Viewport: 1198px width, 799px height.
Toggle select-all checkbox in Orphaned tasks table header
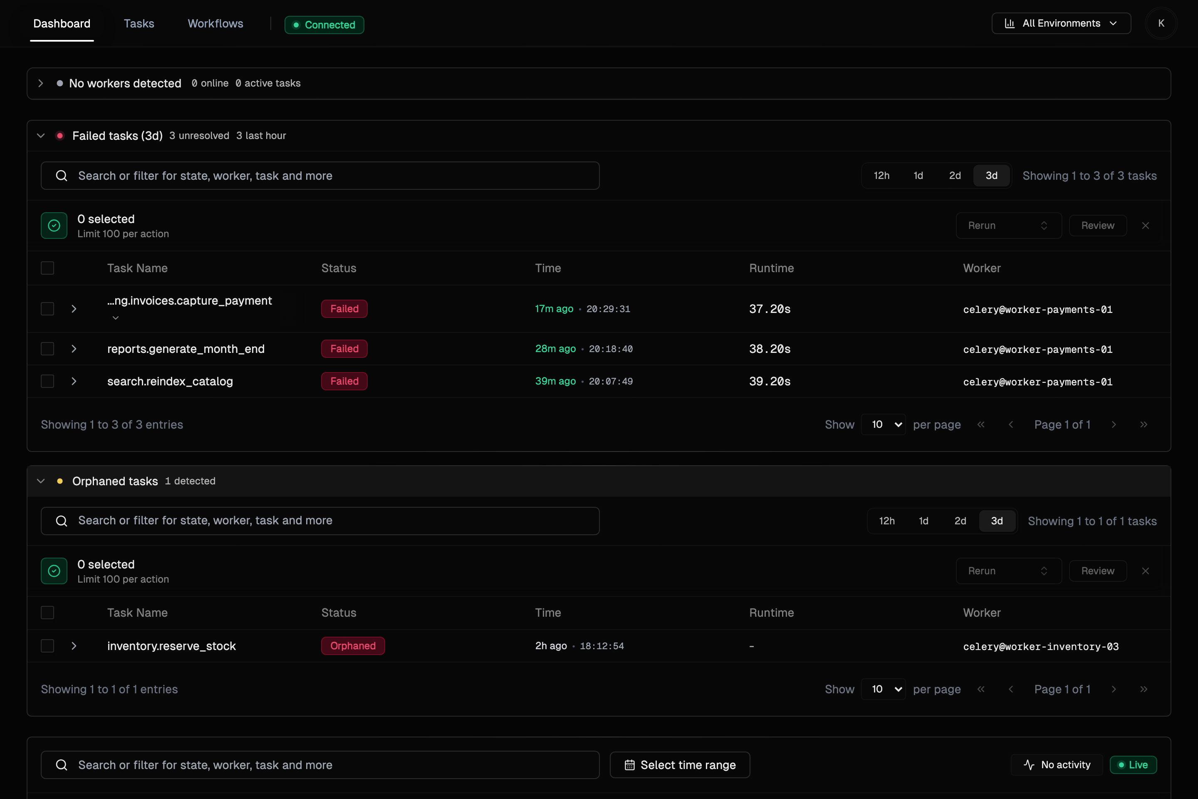pyautogui.click(x=47, y=613)
